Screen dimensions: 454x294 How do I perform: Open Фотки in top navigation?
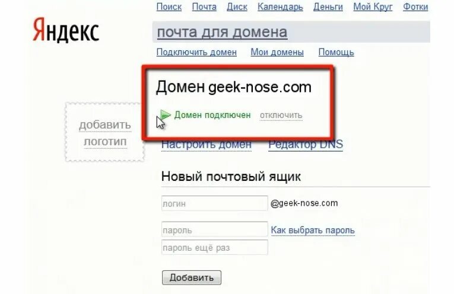415,7
